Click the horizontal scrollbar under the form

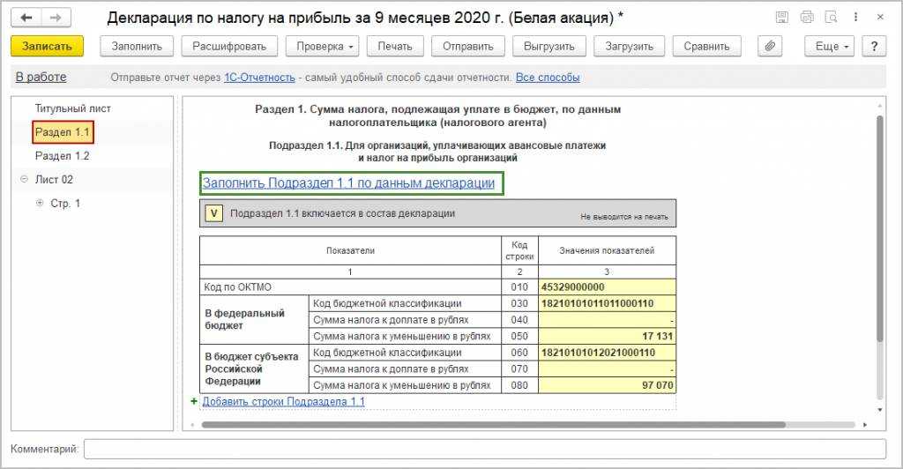click(x=494, y=424)
